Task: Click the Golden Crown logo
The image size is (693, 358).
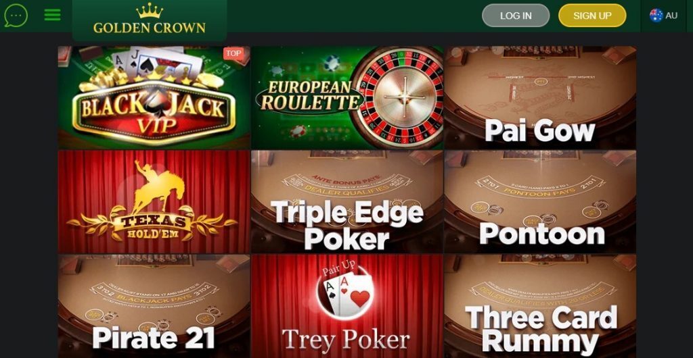Action: pyautogui.click(x=150, y=19)
